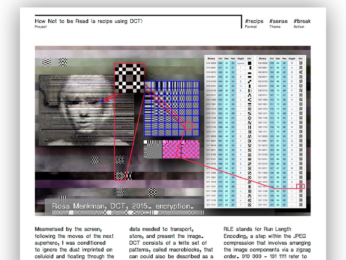Click the red-highlighted Dct cell in the table

[x=300, y=187]
